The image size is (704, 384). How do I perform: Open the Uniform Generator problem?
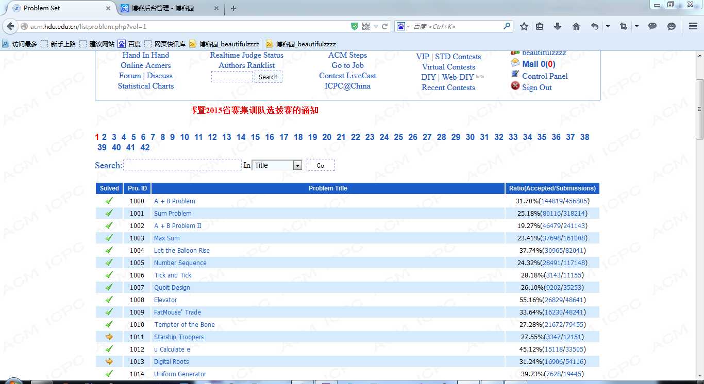click(180, 374)
